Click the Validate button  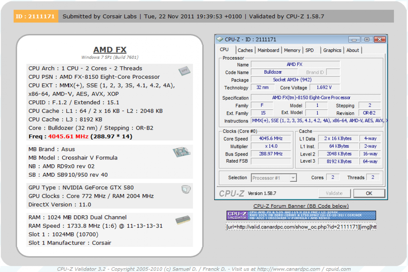(x=334, y=193)
